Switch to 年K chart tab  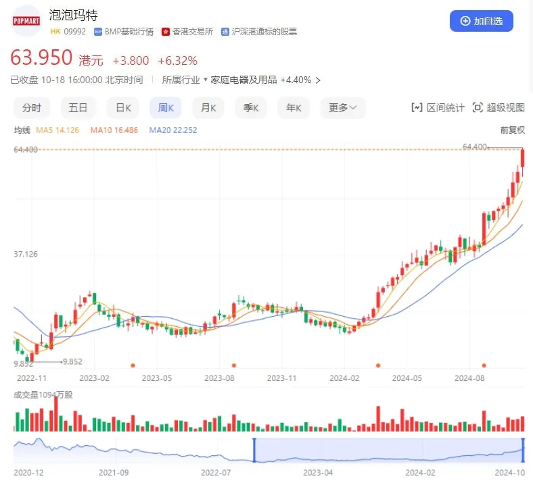pos(294,108)
